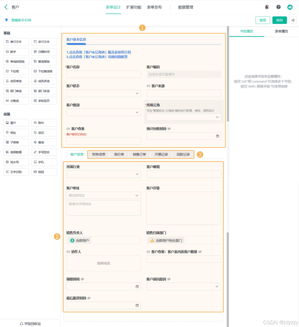Click the 客户名称 input field
The height and width of the screenshot is (327, 299).
(x=104, y=74)
